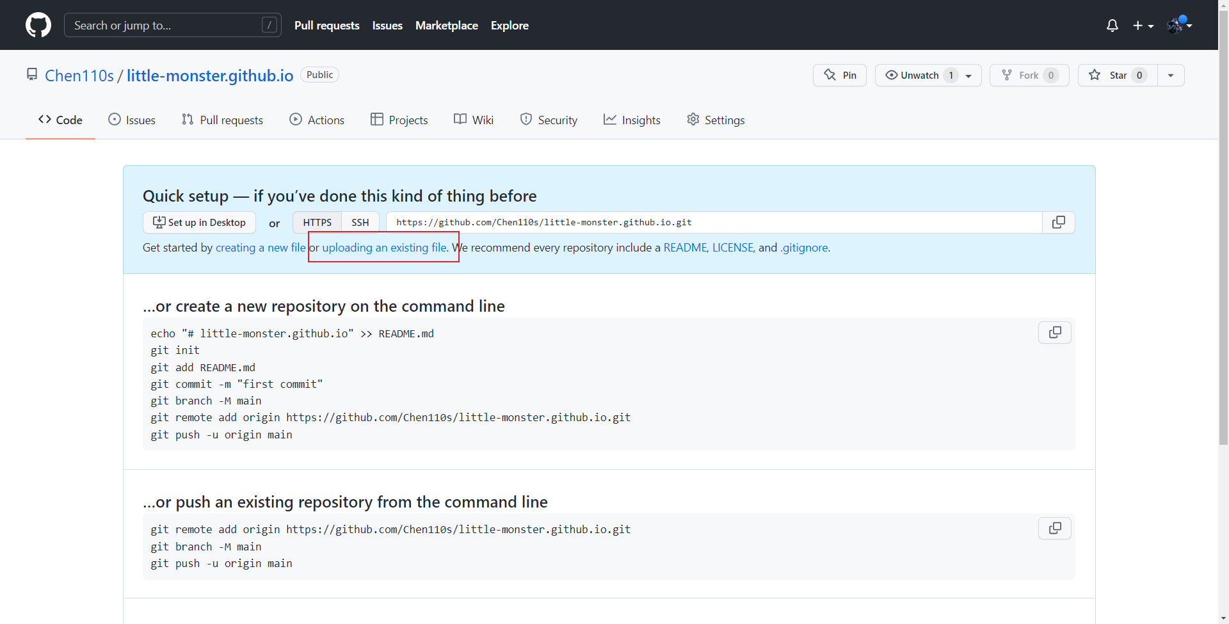1229x624 pixels.
Task: Copy the clone URL to clipboard
Action: coord(1059,222)
